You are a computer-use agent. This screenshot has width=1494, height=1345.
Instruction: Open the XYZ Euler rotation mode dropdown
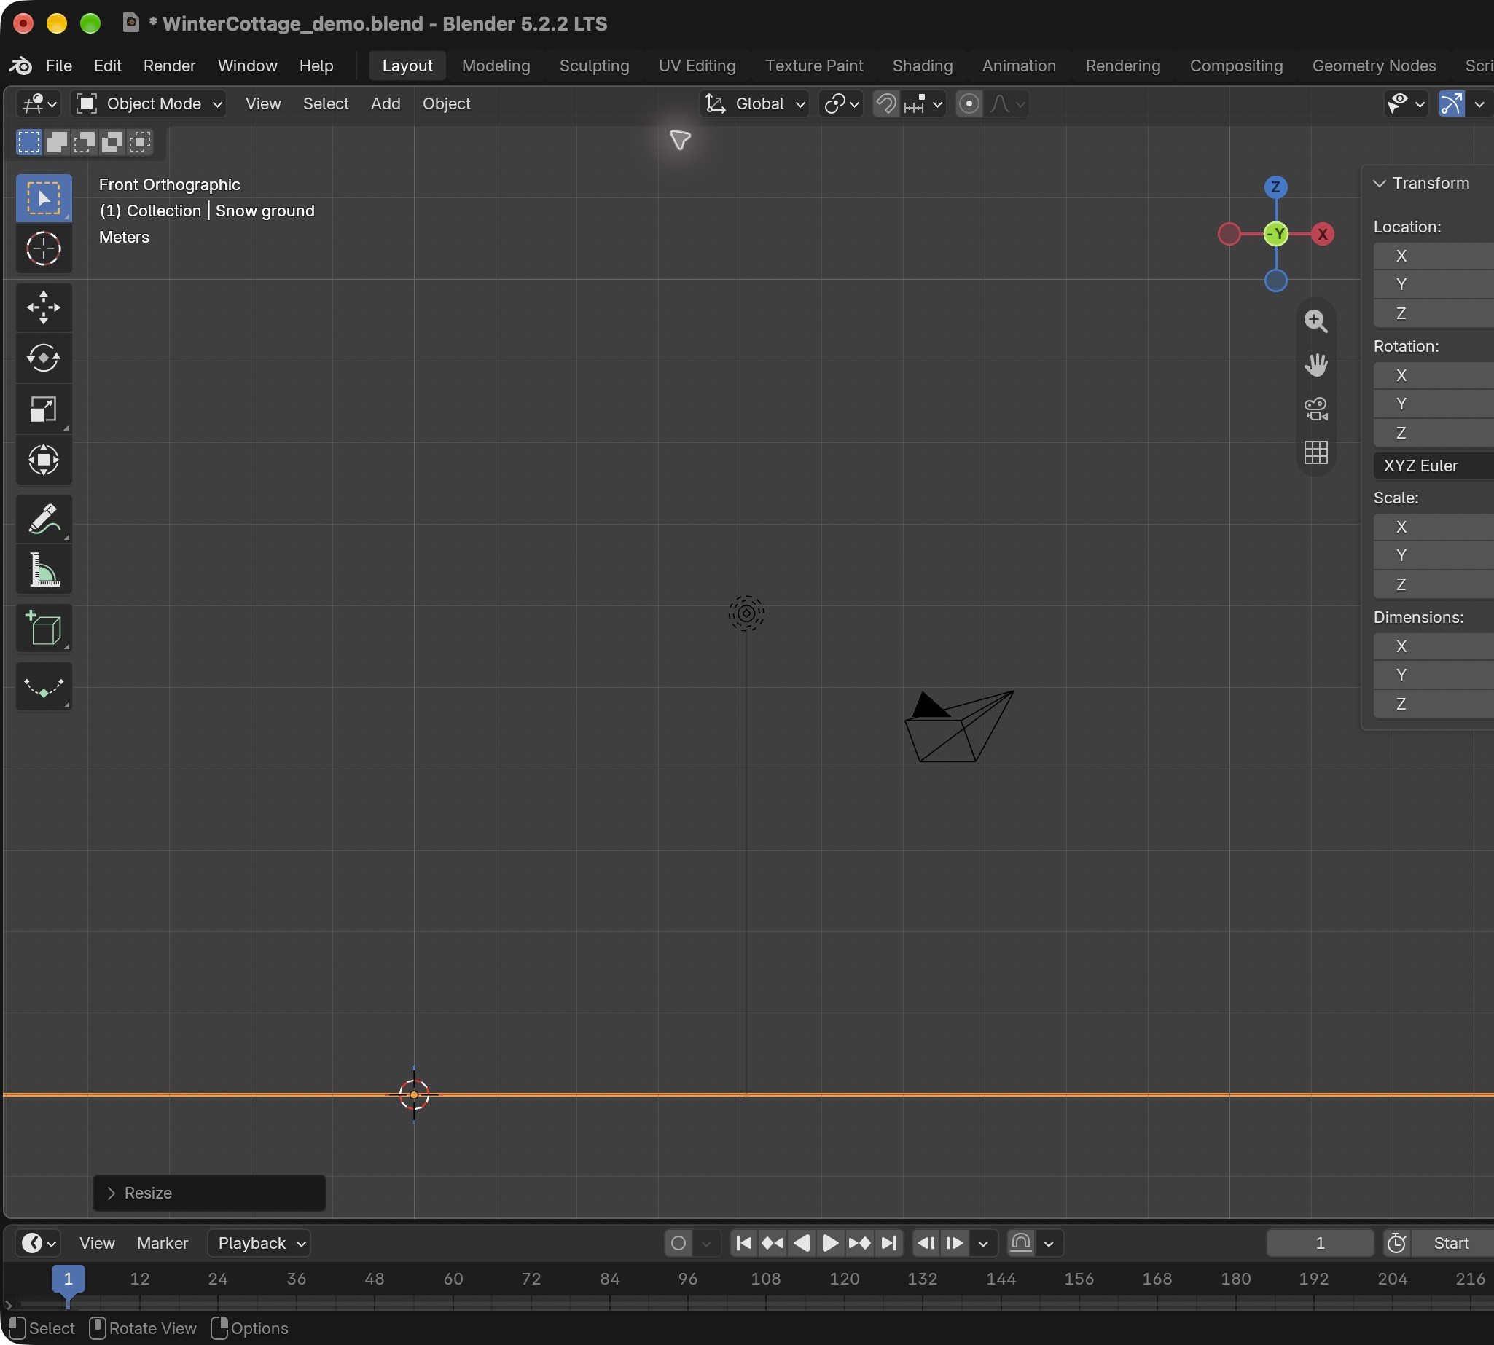pyautogui.click(x=1433, y=466)
